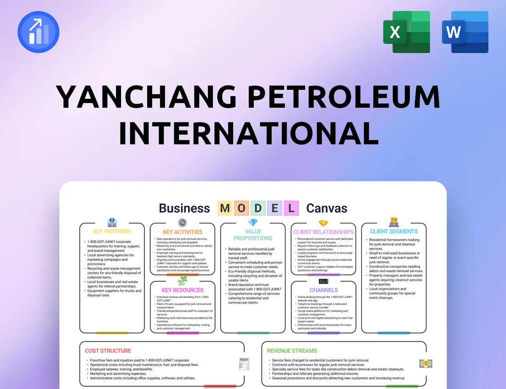Viewport: 506px width, 389px height.
Task: Select the yellow M letter tile
Action: [x=225, y=208]
